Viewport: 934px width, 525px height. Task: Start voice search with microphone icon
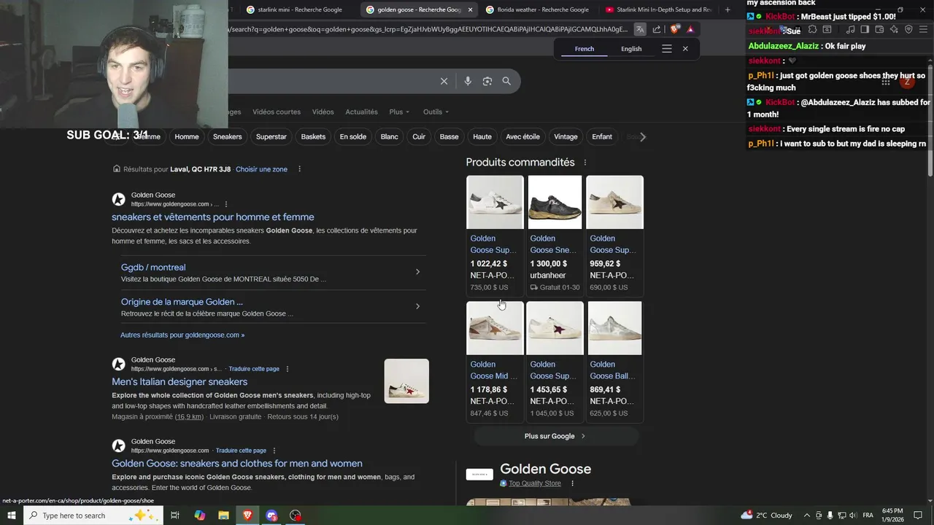click(x=468, y=81)
